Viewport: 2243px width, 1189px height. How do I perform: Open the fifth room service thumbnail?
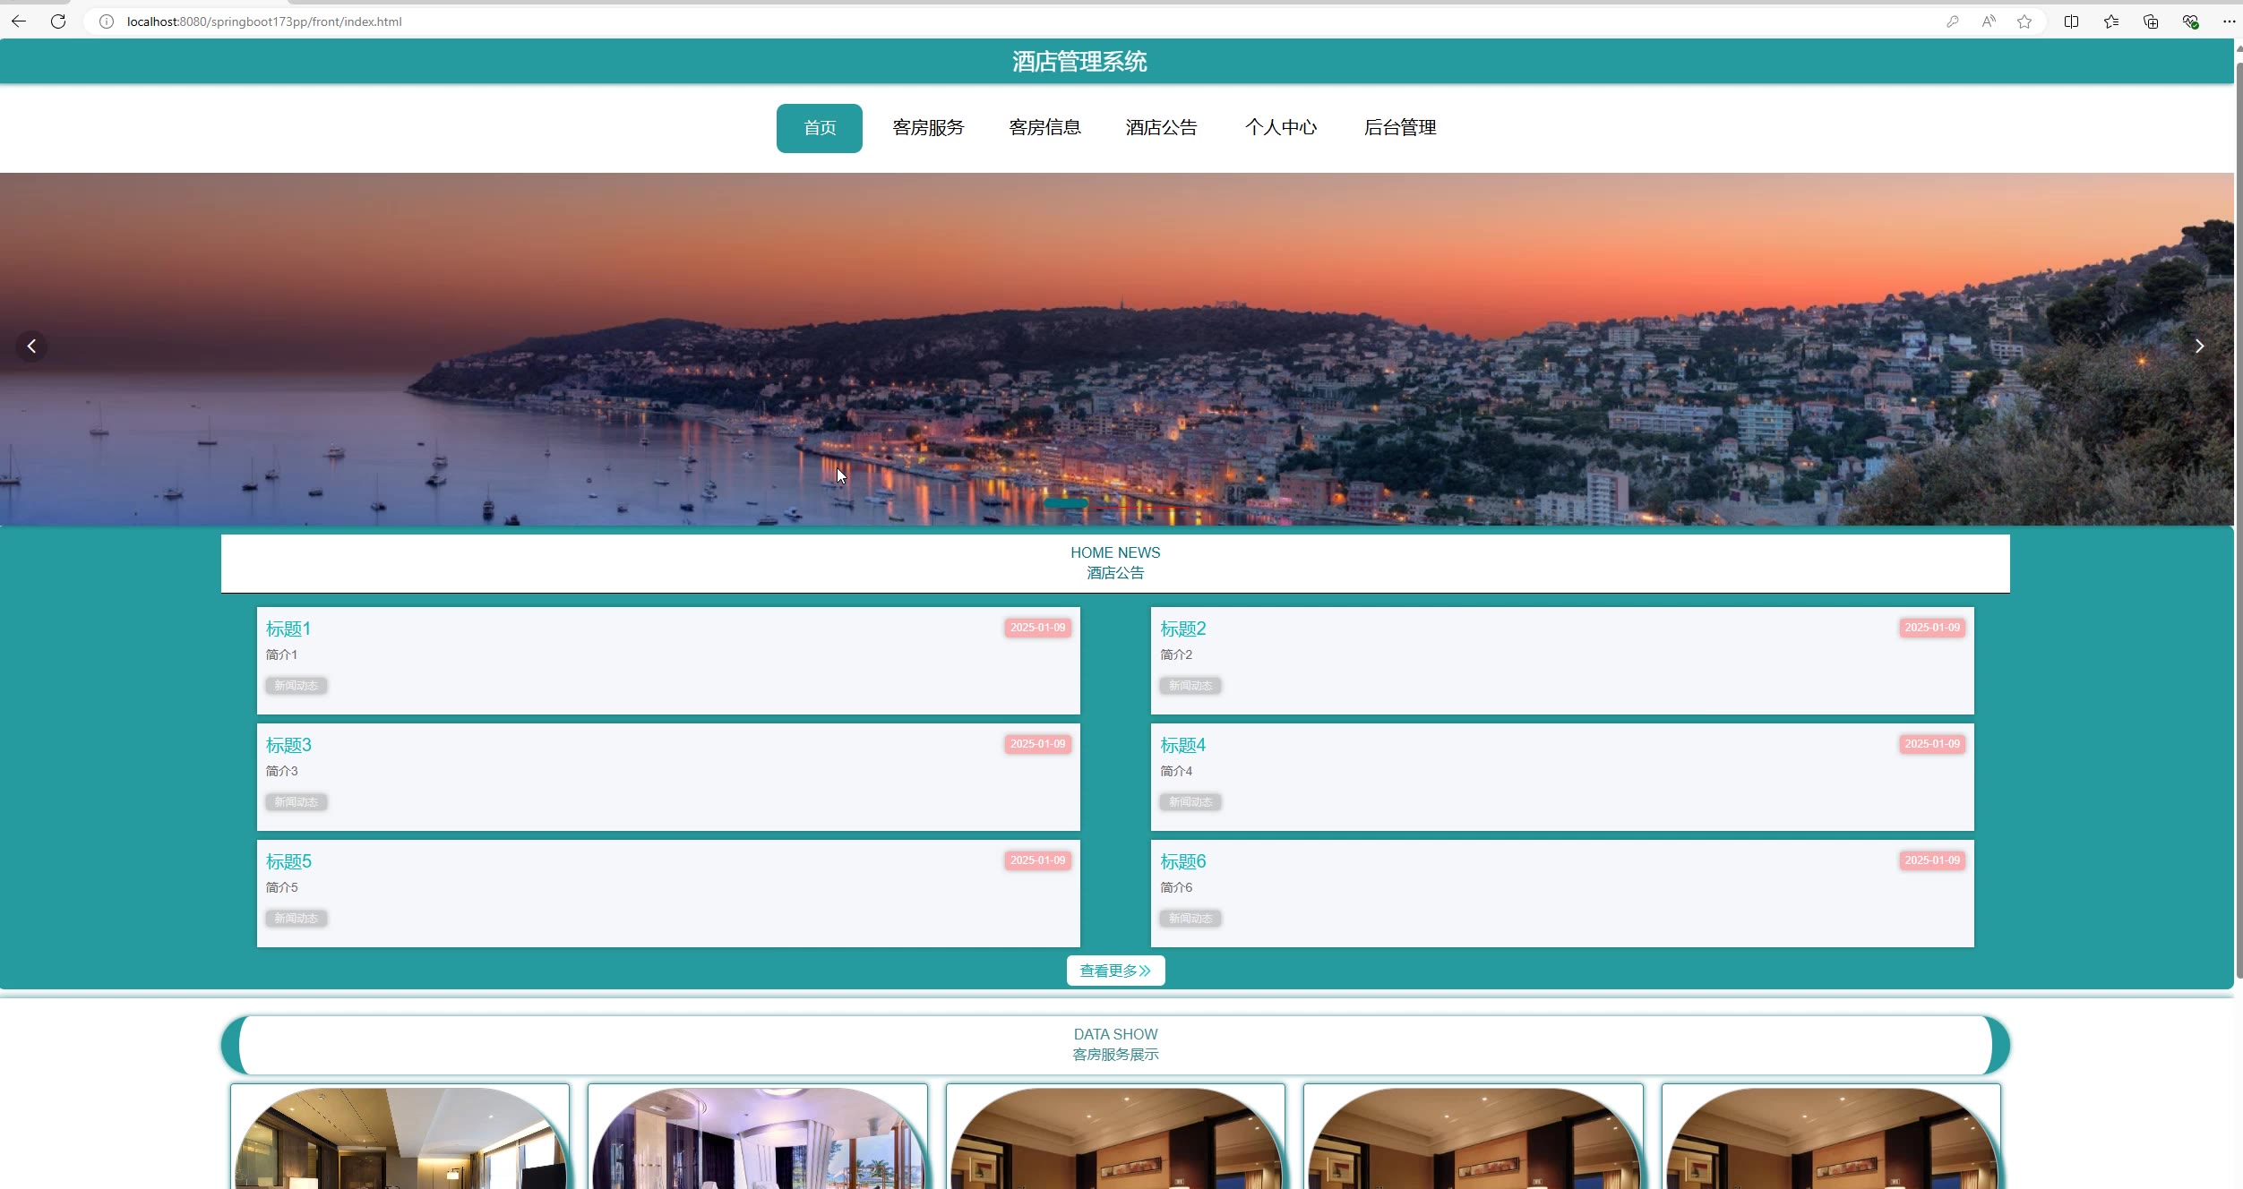pyautogui.click(x=1831, y=1138)
